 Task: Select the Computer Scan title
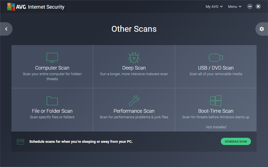click(52, 68)
